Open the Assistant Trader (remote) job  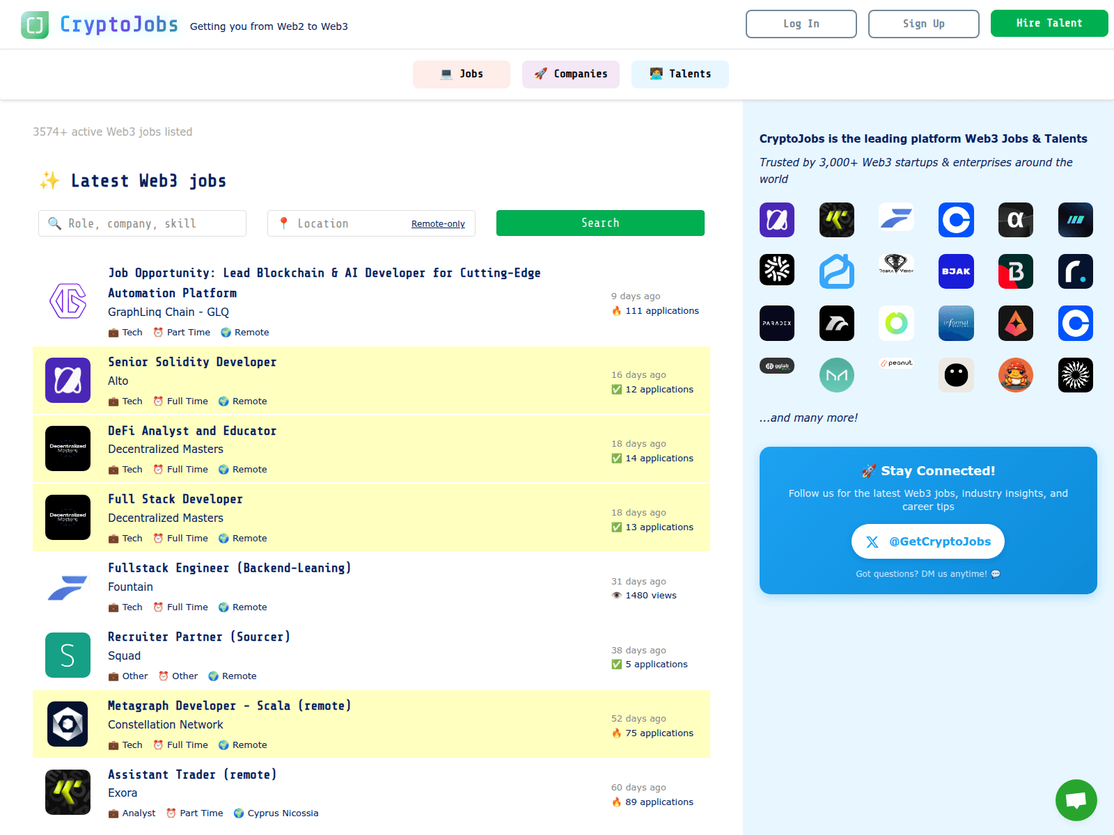coord(192,774)
